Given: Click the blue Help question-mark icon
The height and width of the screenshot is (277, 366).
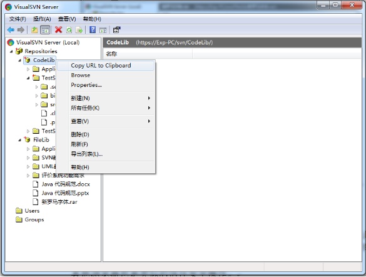Looking at the screenshot, I should (x=93, y=29).
